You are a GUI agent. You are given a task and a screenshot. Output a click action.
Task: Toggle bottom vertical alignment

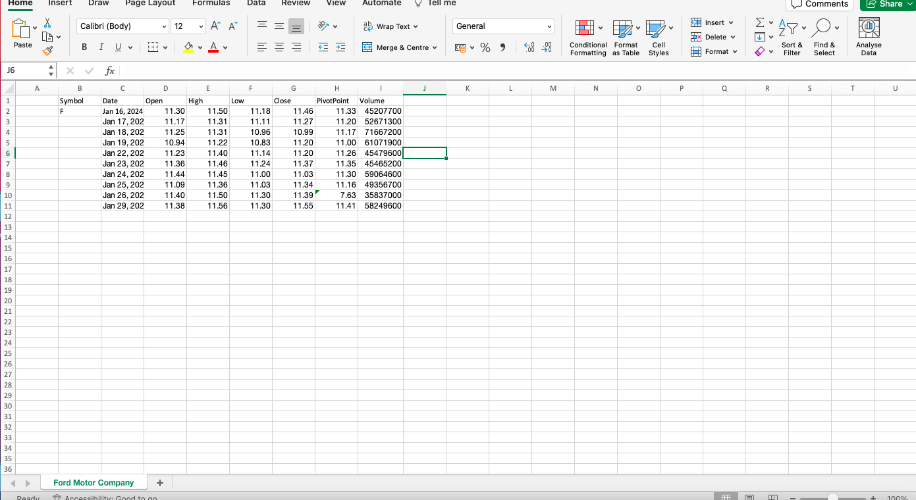pyautogui.click(x=296, y=26)
